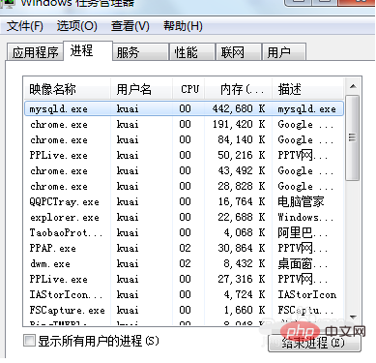Sort by CPU column header

coord(189,89)
